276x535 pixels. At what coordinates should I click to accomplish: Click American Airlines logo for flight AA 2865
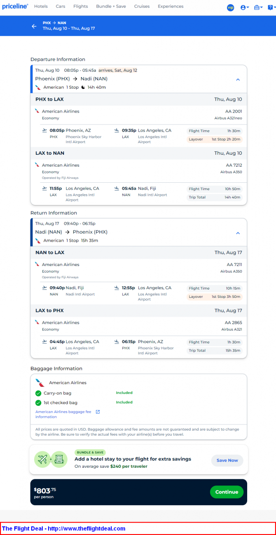pos(37,322)
